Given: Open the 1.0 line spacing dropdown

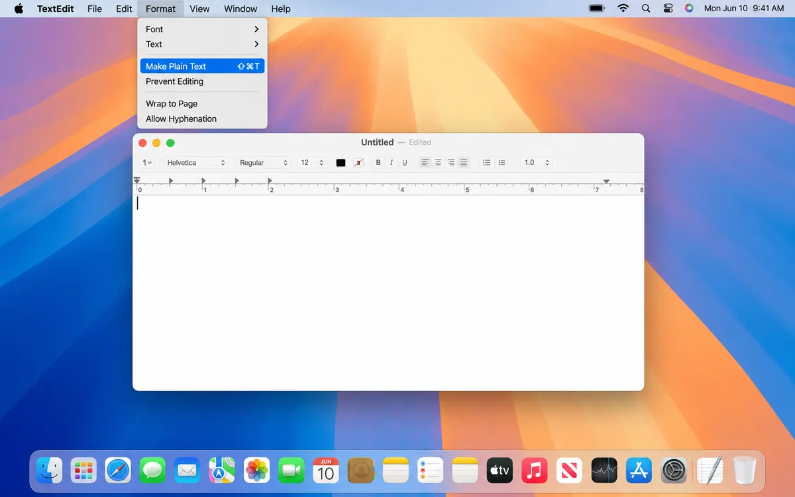Looking at the screenshot, I should click(x=536, y=163).
